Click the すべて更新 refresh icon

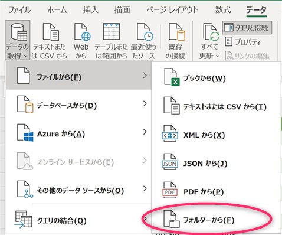211,32
